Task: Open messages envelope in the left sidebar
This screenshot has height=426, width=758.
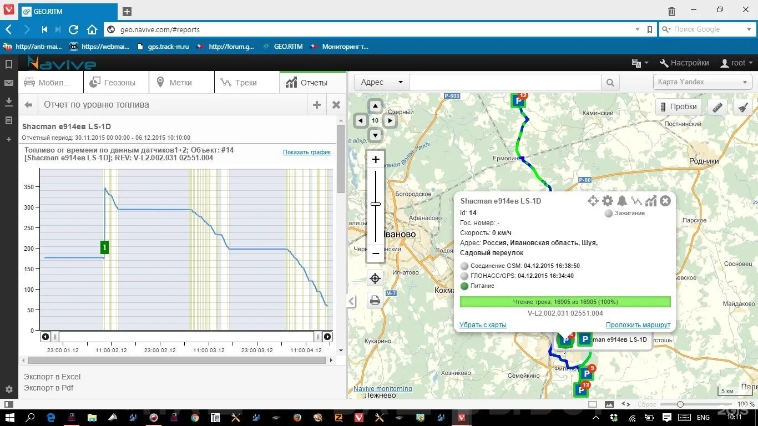Action: (x=9, y=83)
